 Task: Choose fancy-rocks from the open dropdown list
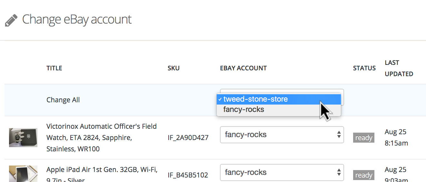[x=243, y=110]
